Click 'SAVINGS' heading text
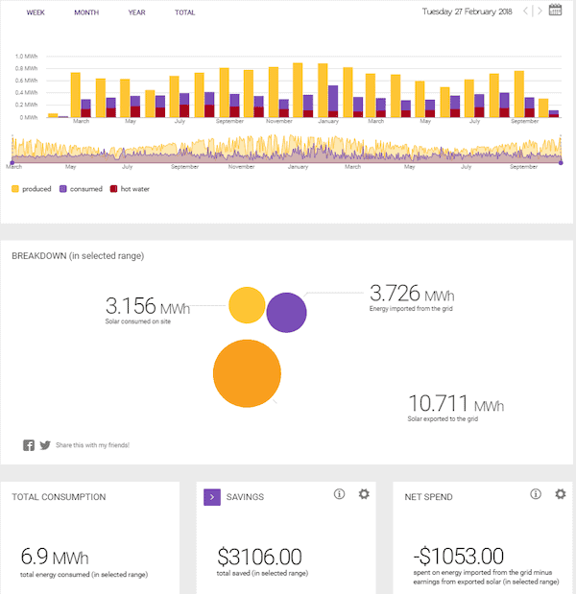This screenshot has height=594, width=576. pyautogui.click(x=245, y=497)
